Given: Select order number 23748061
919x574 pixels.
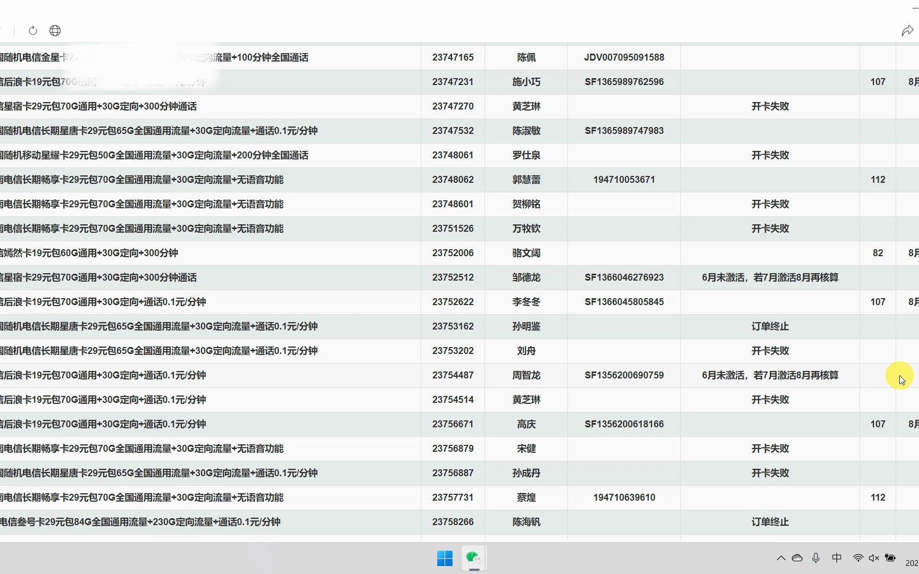Looking at the screenshot, I should click(x=453, y=155).
